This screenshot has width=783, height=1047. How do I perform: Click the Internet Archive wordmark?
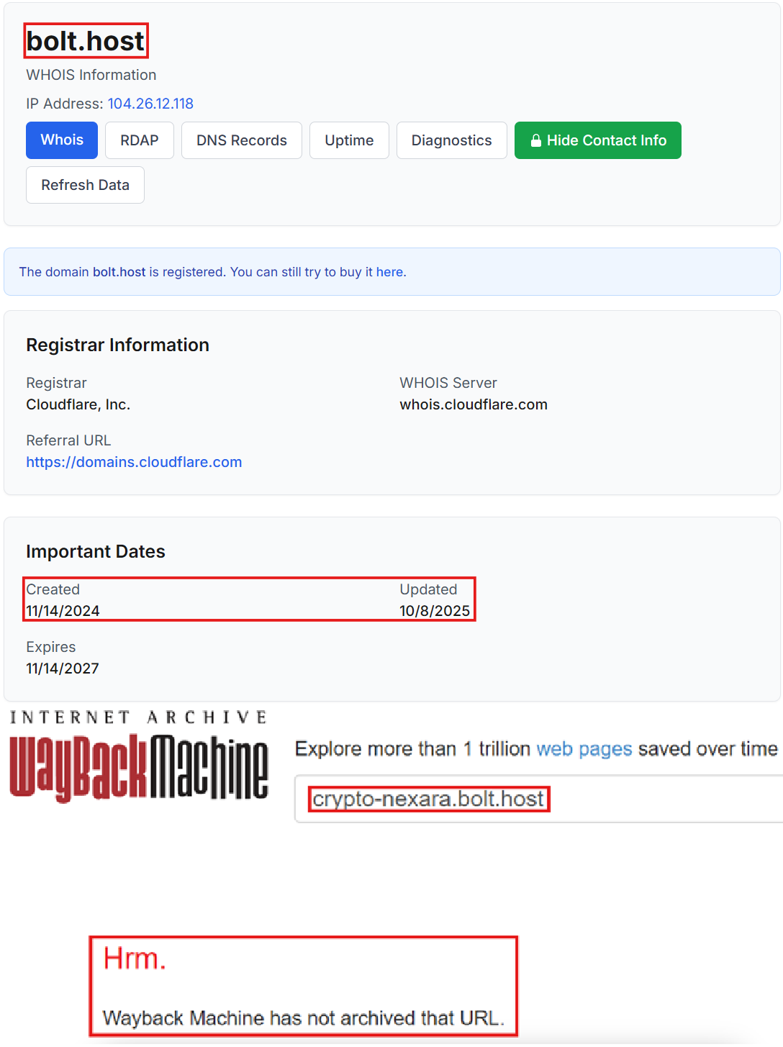click(137, 717)
